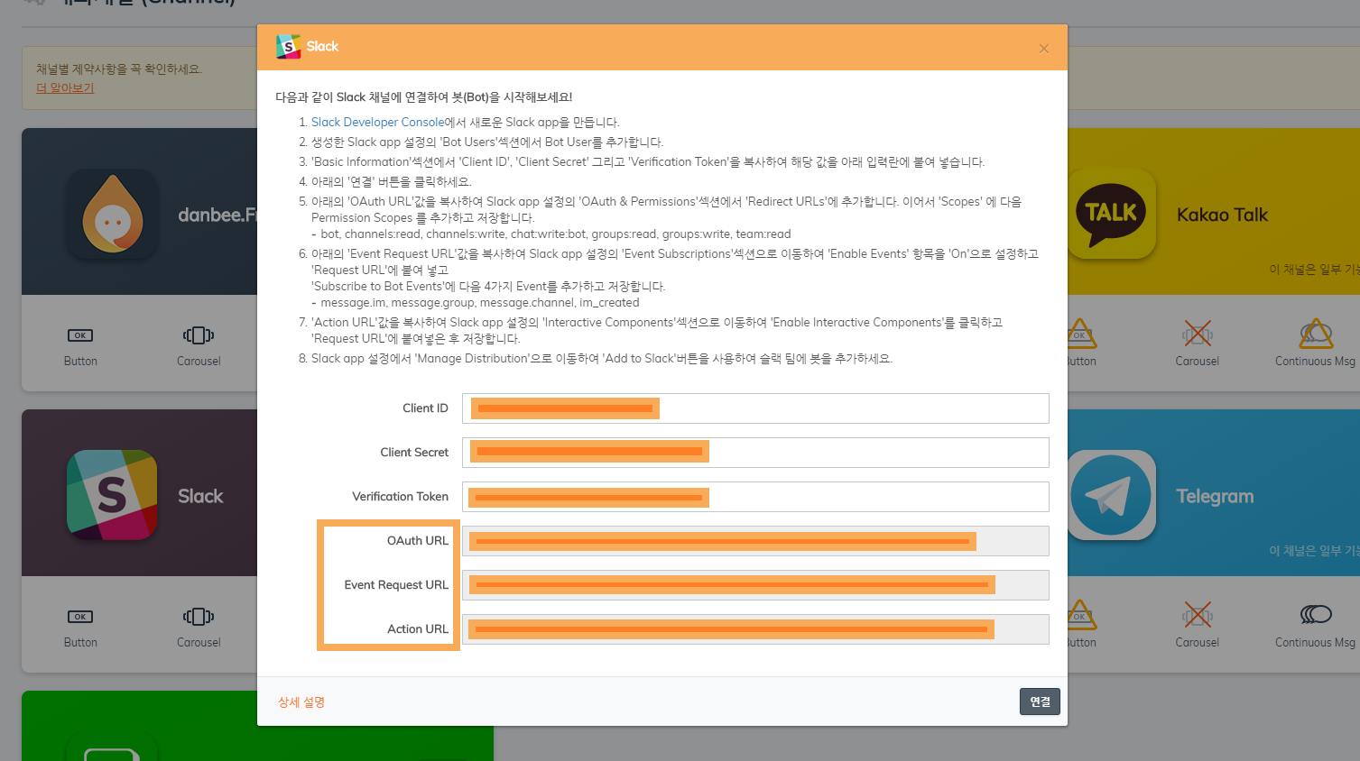1360x761 pixels.
Task: Open the Telegram channel icon
Action: coord(1111,495)
